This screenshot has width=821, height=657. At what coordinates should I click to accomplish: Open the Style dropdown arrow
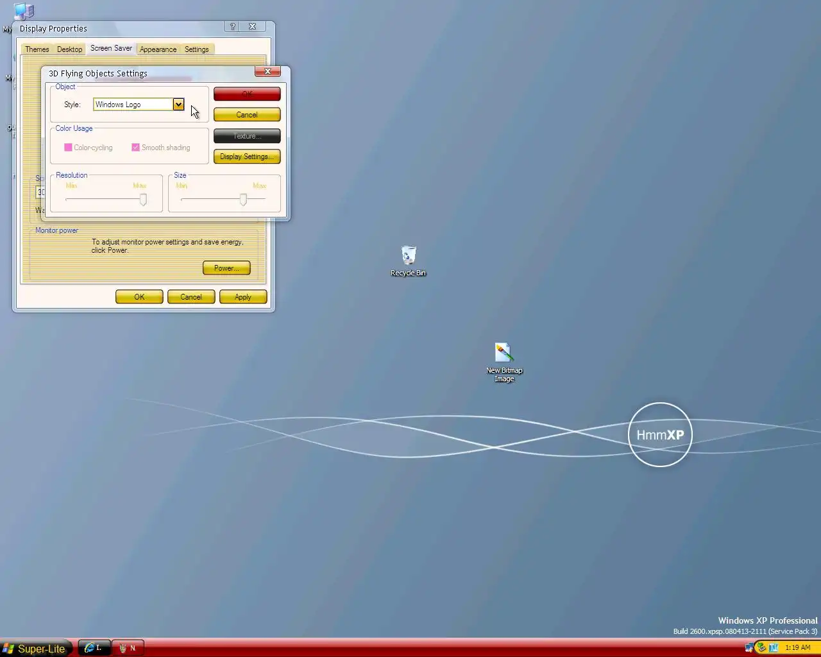[178, 105]
